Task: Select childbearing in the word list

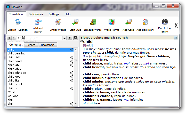Action: coord(40,53)
